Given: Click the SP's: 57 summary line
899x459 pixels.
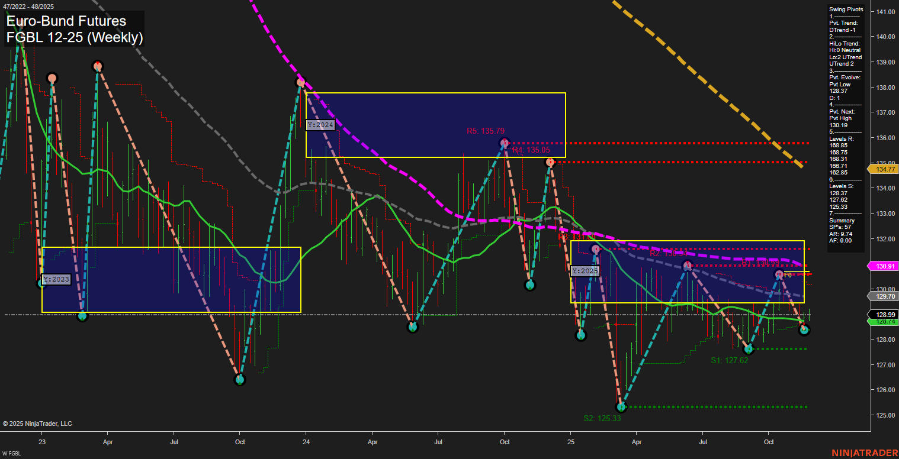Looking at the screenshot, I should [x=840, y=227].
